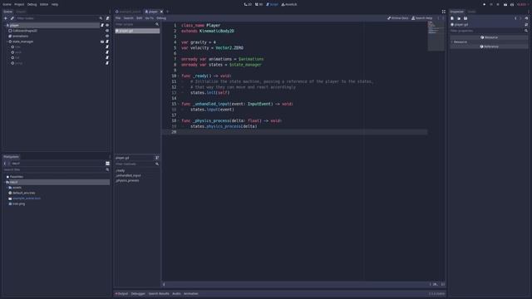Stop the running scene
This screenshot has height=299, width=532.
tap(498, 4)
